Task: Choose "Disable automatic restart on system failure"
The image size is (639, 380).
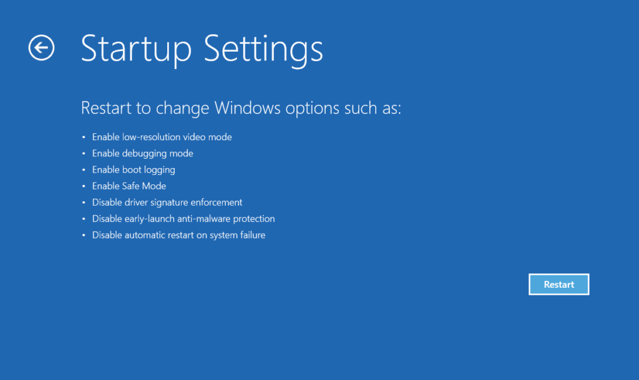Action: pos(178,235)
